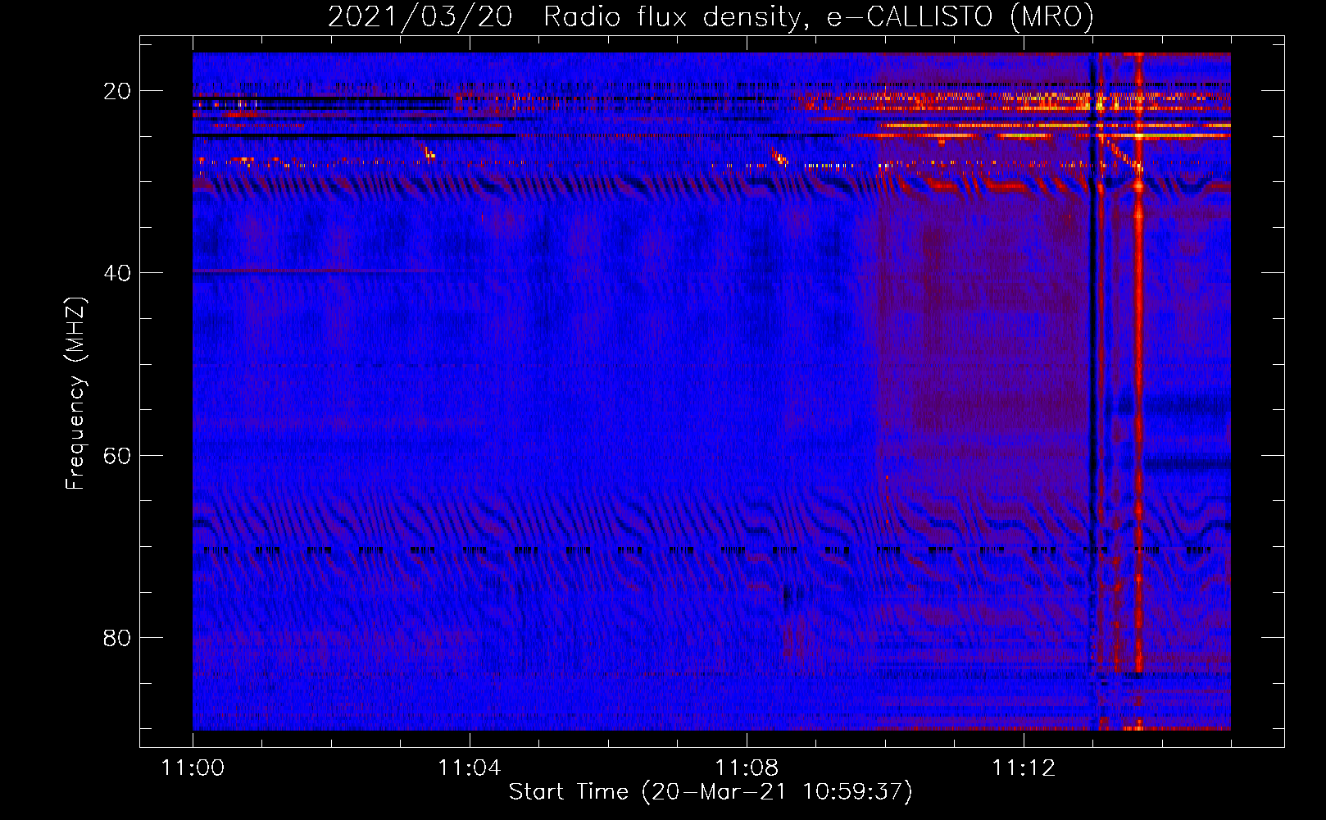The height and width of the screenshot is (820, 1326).
Task: Click the 11:12 time tick label
Action: click(1024, 768)
